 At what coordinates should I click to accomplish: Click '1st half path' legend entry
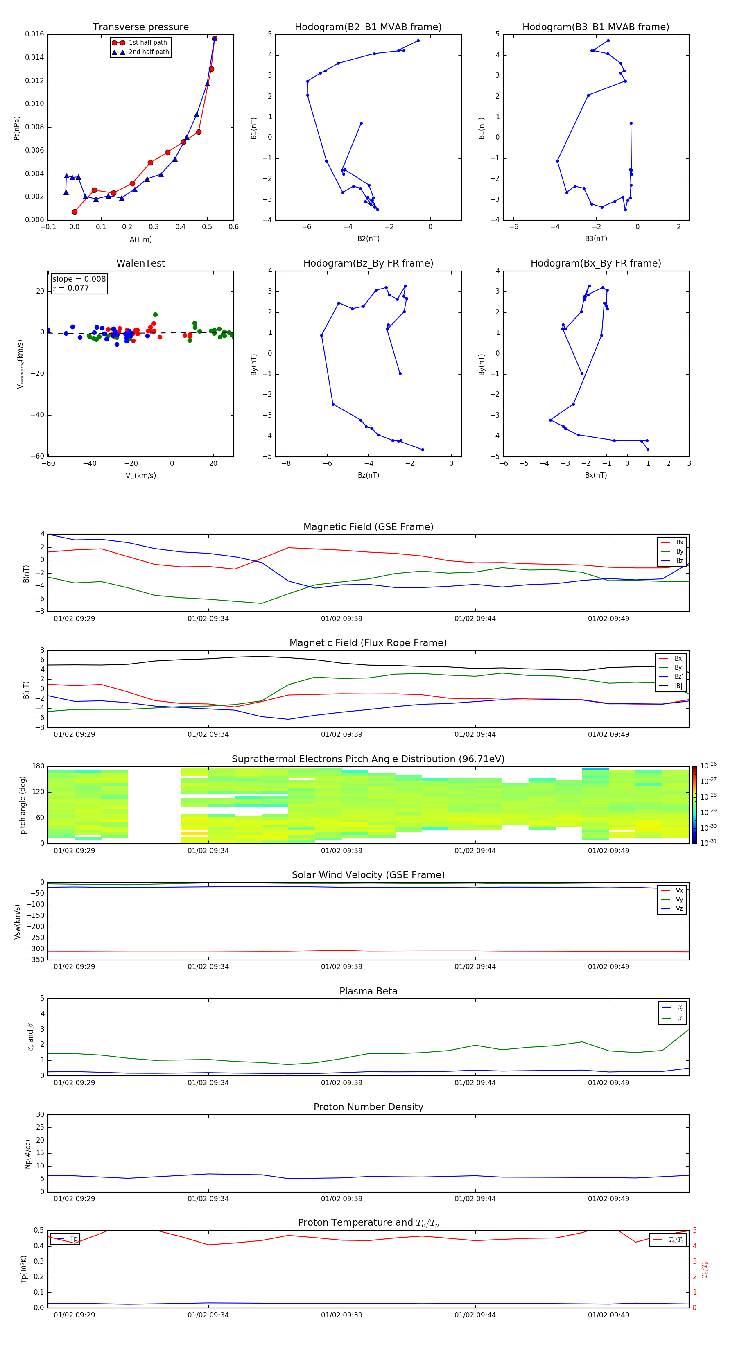[140, 43]
